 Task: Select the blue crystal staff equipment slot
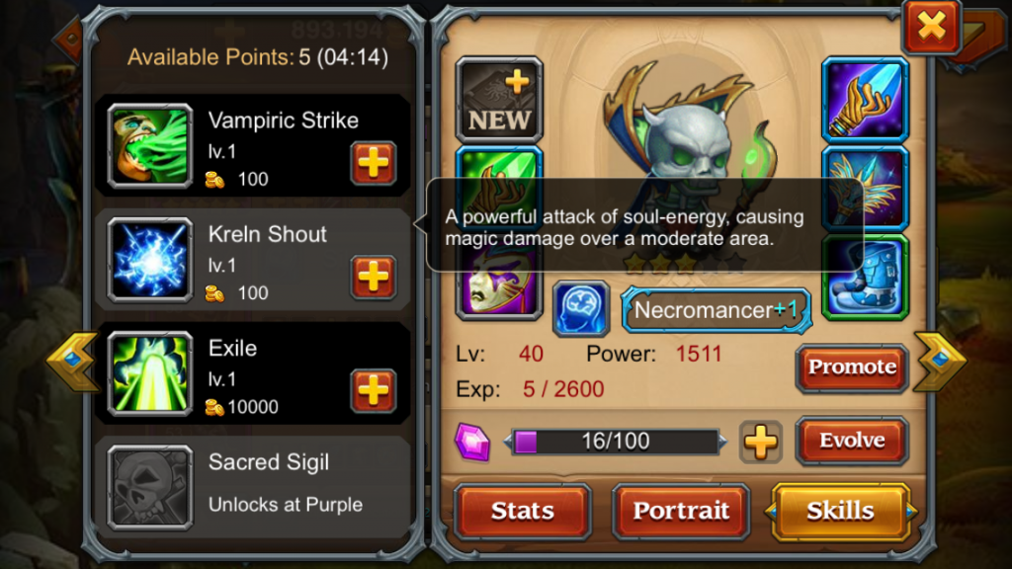coord(865,100)
